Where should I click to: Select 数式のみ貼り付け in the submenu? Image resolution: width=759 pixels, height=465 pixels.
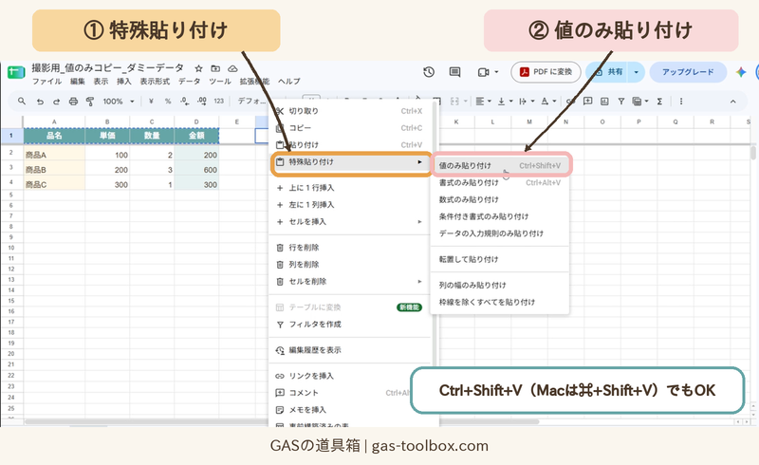point(500,199)
